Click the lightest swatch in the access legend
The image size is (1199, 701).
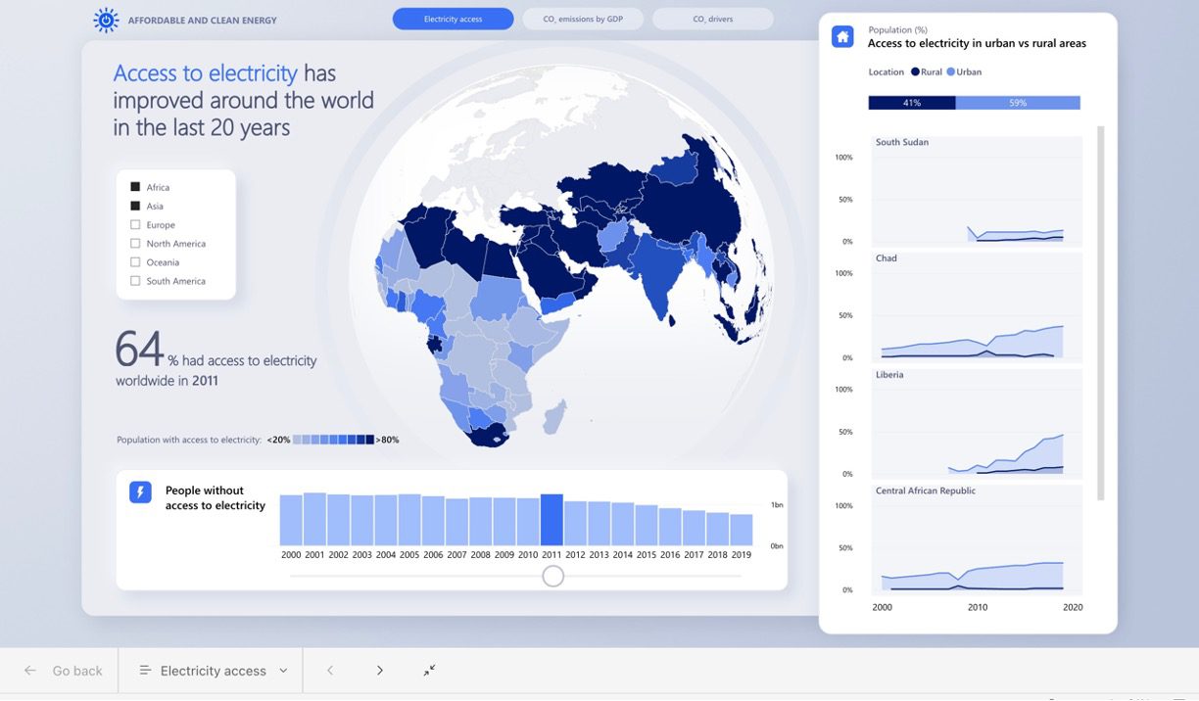point(297,440)
